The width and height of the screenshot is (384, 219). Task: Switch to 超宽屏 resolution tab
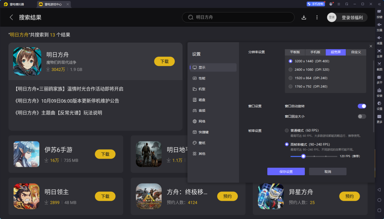coord(336,52)
